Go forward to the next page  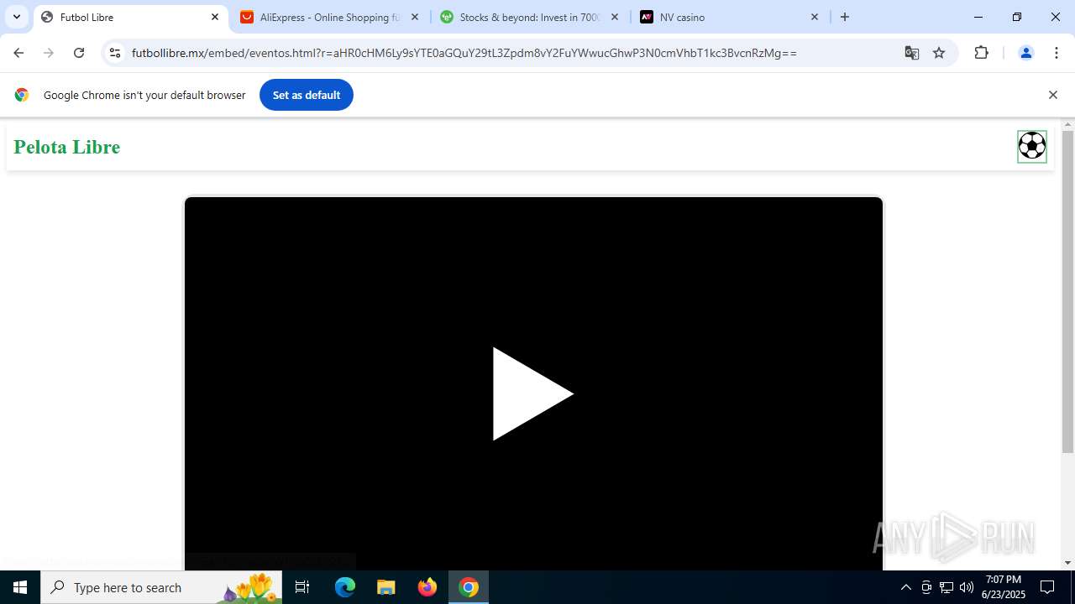(49, 53)
